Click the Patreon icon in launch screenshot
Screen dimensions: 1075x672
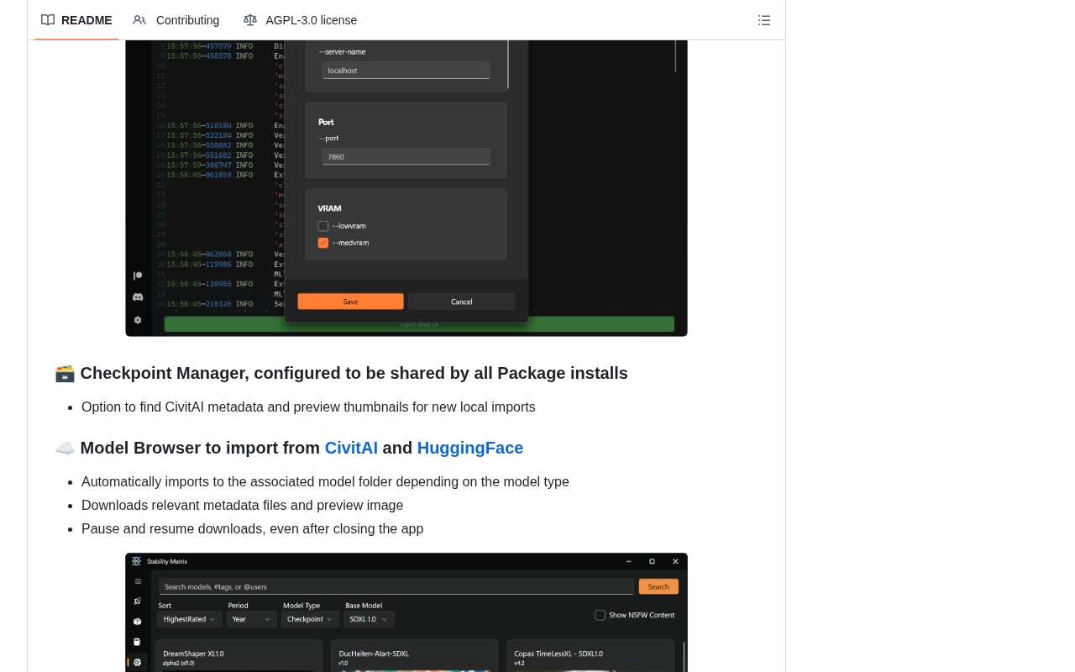138,276
